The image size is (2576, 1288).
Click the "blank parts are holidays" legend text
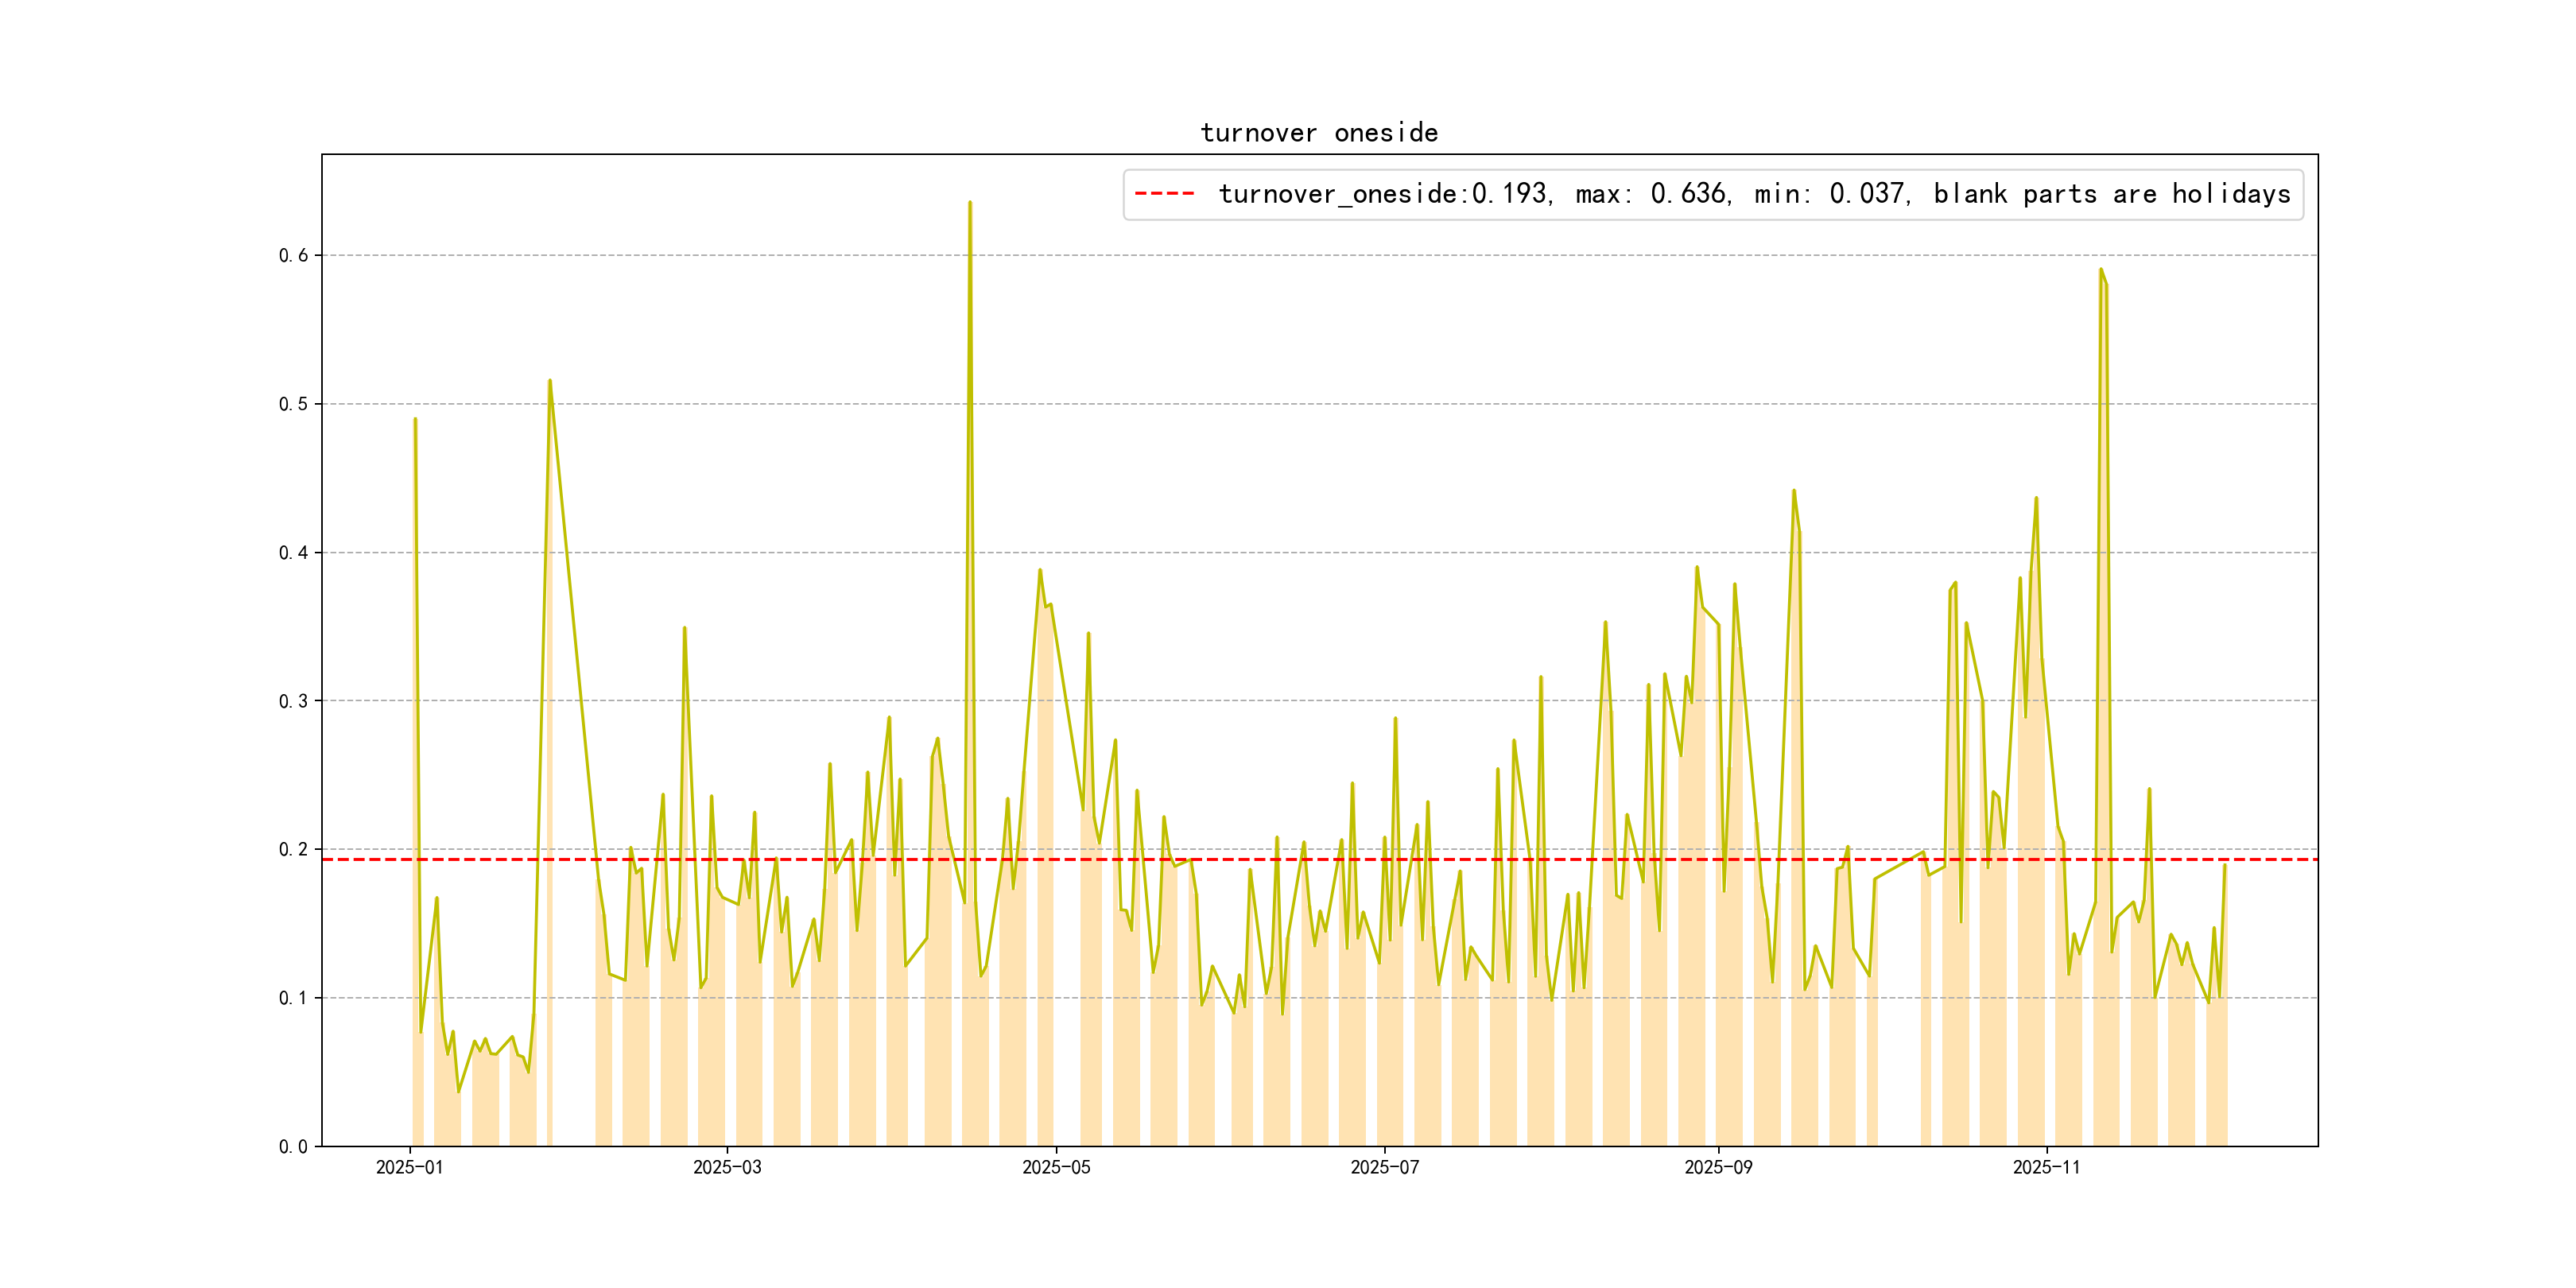(2111, 194)
